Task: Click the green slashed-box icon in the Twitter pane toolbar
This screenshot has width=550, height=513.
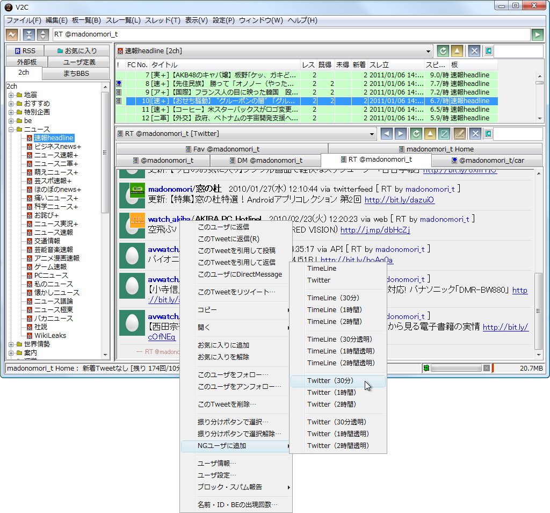Action: pos(444,134)
